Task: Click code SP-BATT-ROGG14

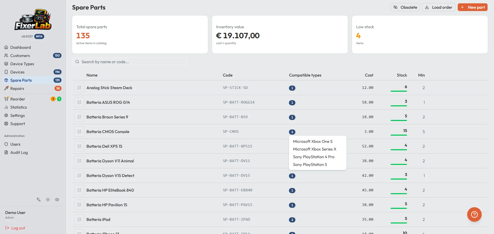Action: [x=239, y=102]
